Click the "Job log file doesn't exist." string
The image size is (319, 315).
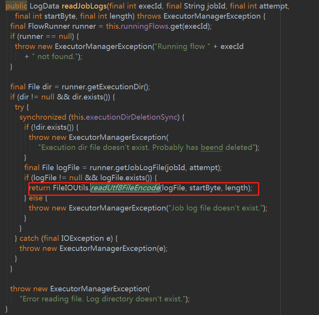tap(217, 208)
